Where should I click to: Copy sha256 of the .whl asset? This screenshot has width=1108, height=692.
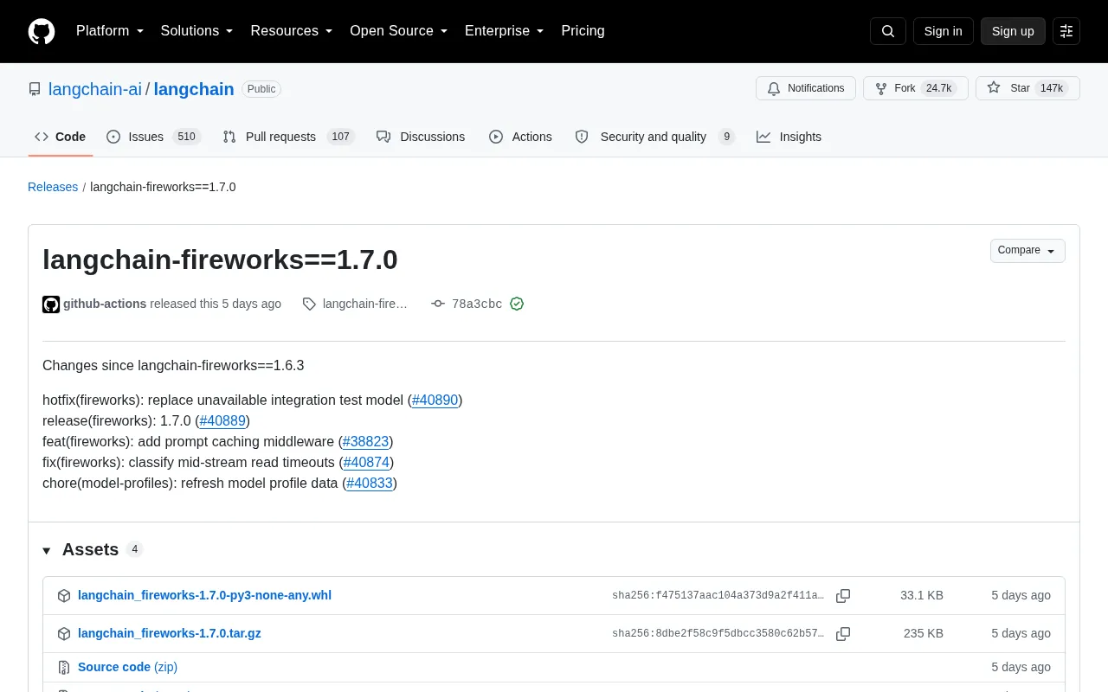coord(843,596)
